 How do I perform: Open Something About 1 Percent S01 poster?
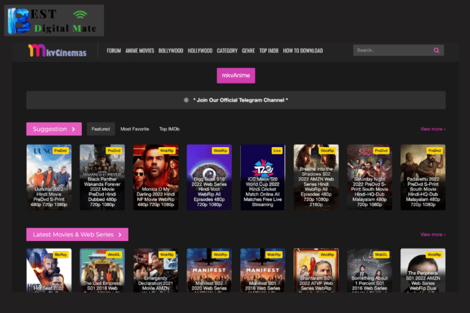[370, 270]
